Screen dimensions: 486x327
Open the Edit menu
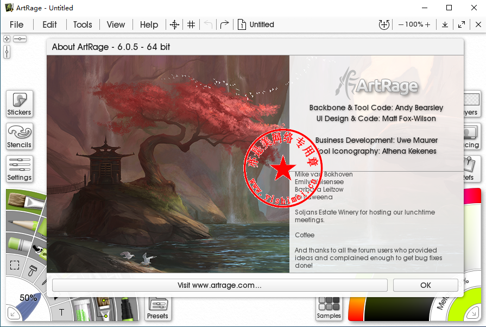point(49,24)
